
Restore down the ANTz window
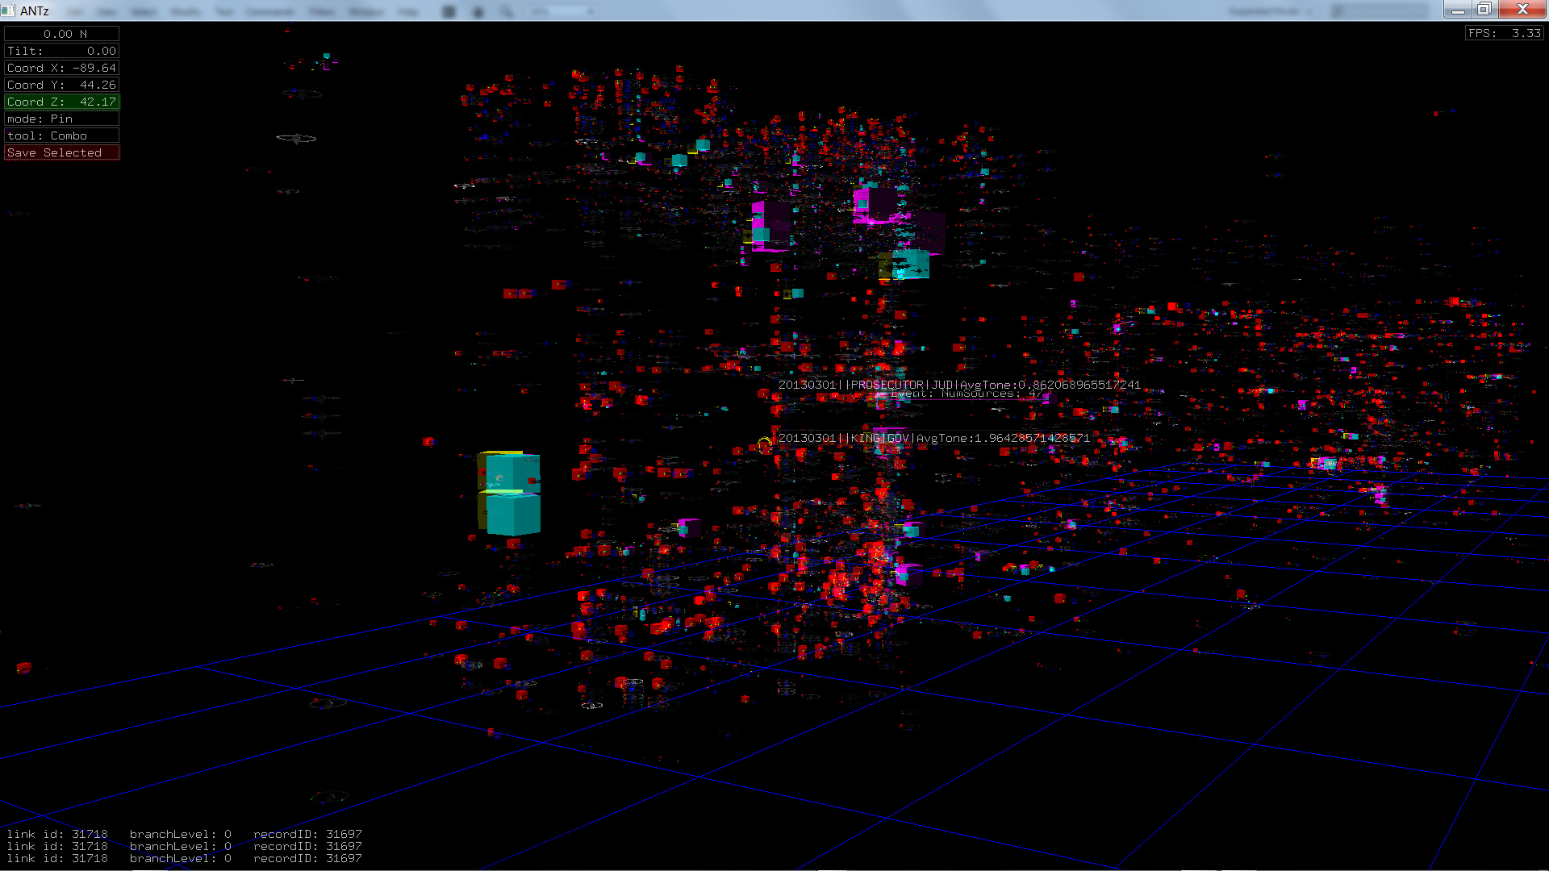point(1484,10)
